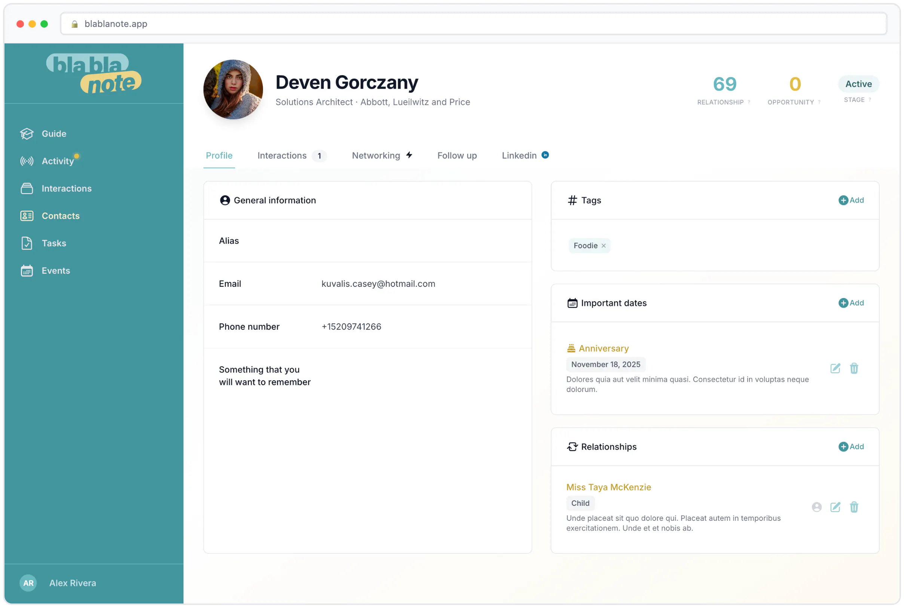This screenshot has width=904, height=608.
Task: Click the Anniversary title
Action: click(x=604, y=348)
